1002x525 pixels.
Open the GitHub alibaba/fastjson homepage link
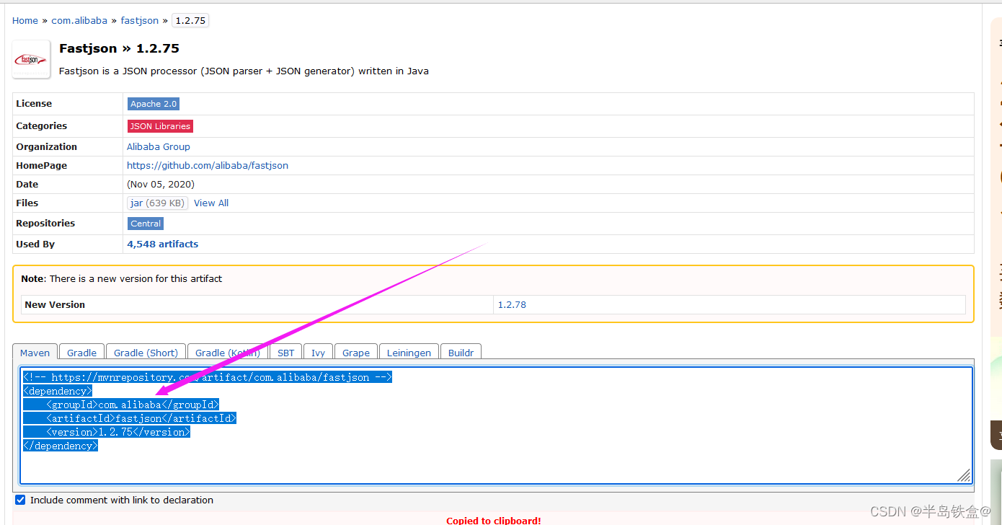(x=208, y=165)
